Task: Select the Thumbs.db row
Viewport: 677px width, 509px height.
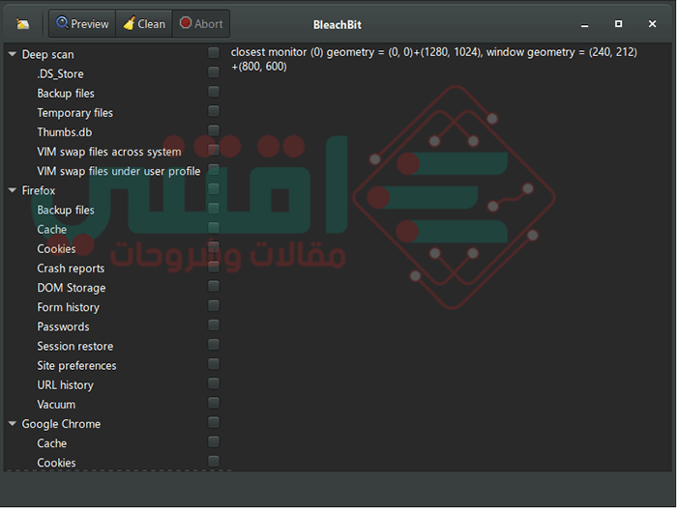Action: pos(65,132)
